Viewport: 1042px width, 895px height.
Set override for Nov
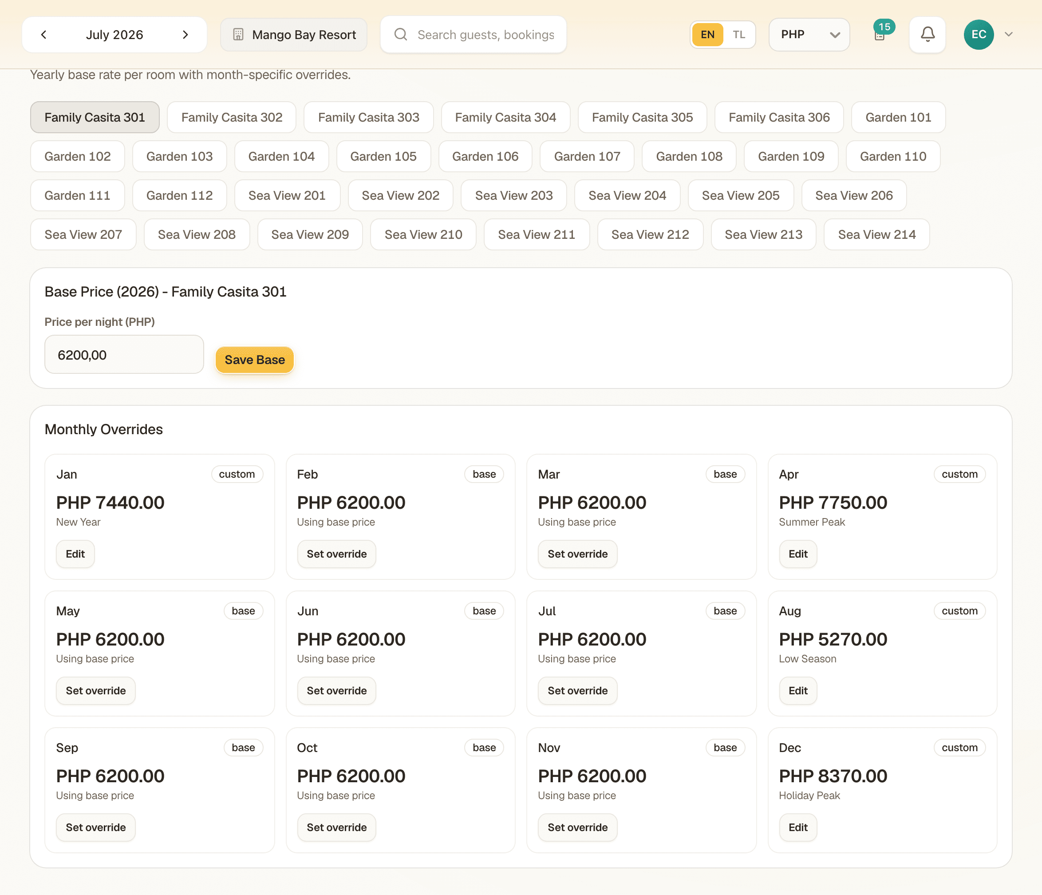click(x=577, y=828)
